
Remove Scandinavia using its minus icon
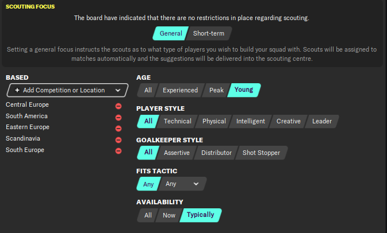(x=118, y=139)
